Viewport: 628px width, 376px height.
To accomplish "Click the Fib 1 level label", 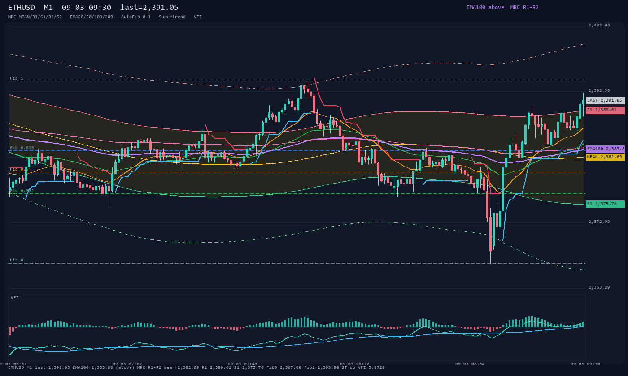I will pos(17,78).
